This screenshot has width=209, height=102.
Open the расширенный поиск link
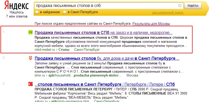click(168, 13)
